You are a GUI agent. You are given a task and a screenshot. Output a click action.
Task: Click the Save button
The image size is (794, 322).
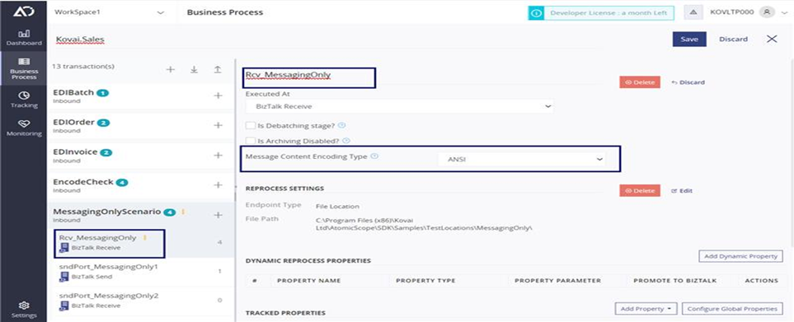point(689,39)
